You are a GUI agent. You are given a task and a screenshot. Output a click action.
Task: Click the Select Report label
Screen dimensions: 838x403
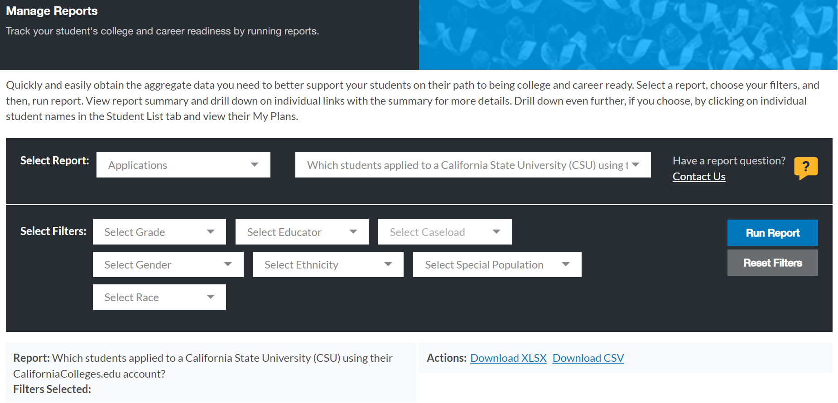[54, 161]
